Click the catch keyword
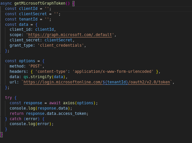 [16, 119]
